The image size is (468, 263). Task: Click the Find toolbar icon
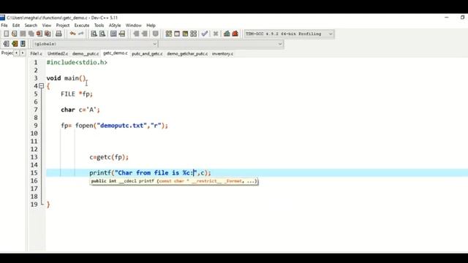coord(94,34)
